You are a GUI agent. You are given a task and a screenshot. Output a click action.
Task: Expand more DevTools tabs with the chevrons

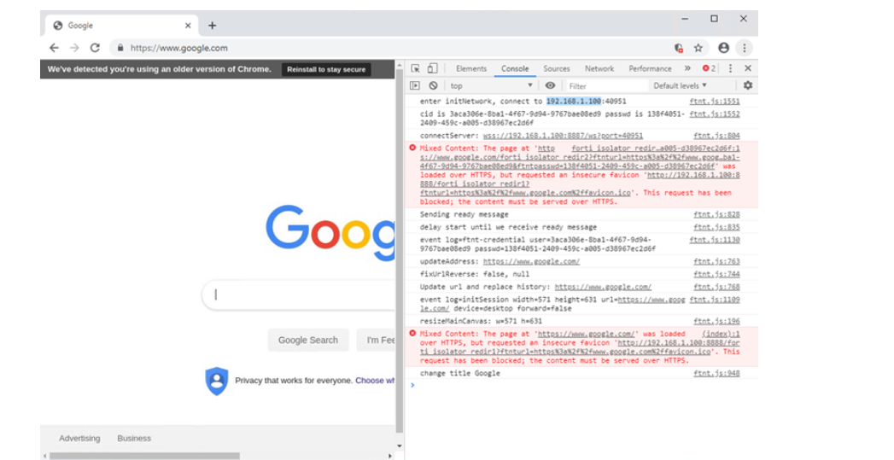pos(687,68)
